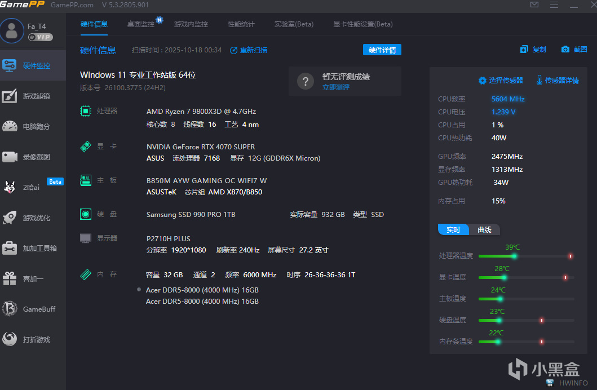Click the 选择传感器 gear icon

[x=483, y=80]
